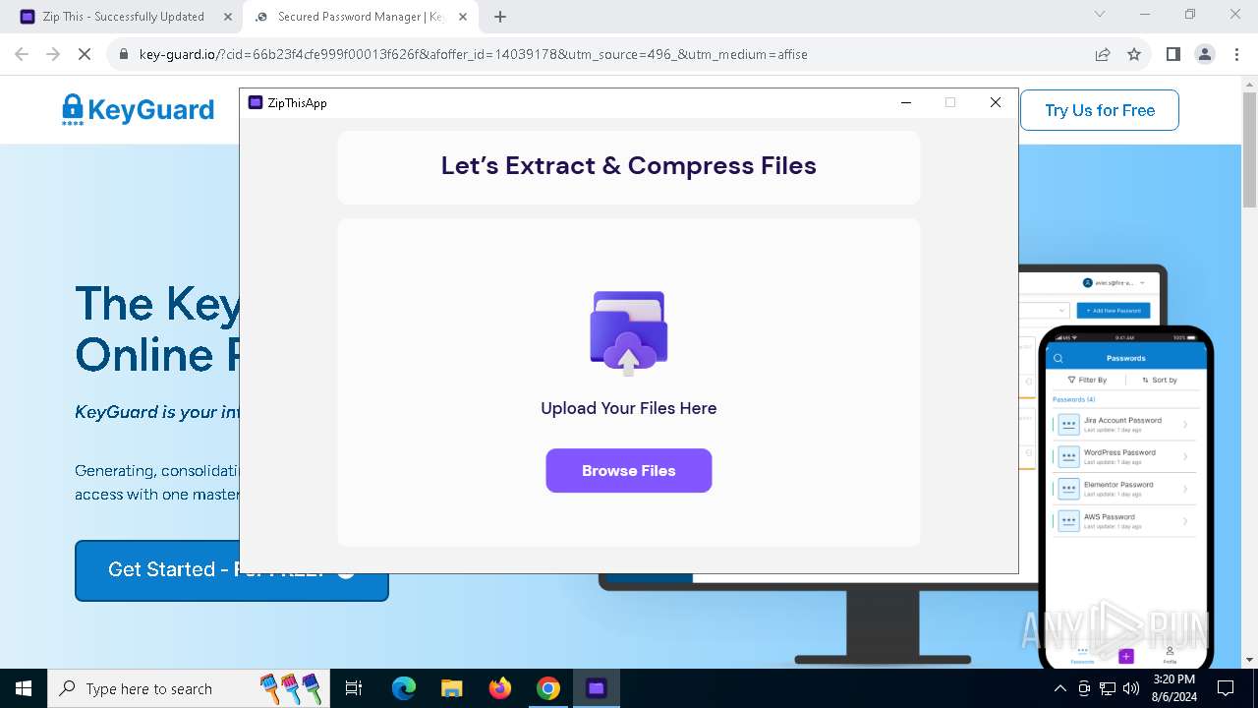Screen dimensions: 1258x708
Task: Share this page via Chrome share icon
Action: point(1103,54)
